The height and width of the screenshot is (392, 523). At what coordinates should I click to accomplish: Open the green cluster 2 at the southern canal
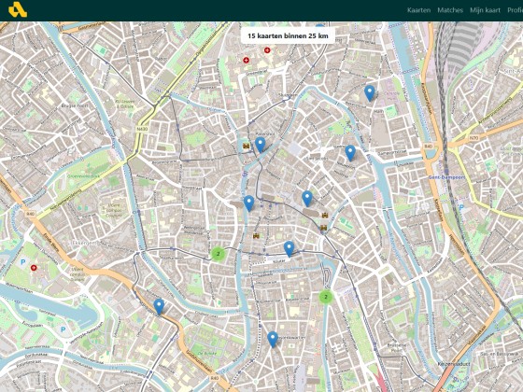(x=326, y=297)
